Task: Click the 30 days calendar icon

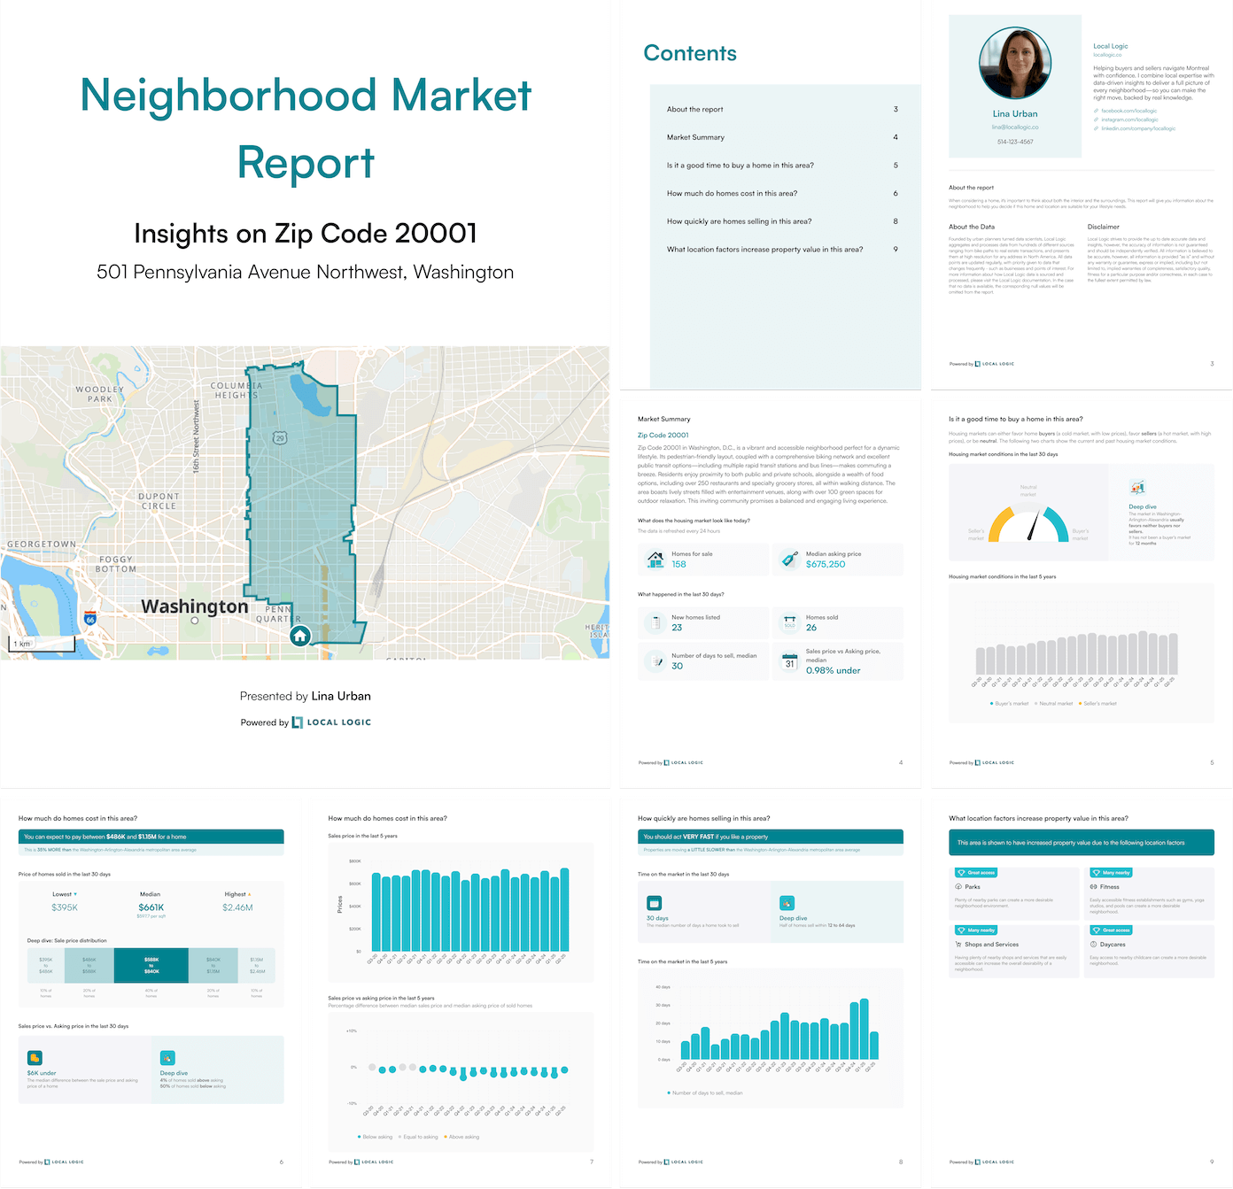Action: (654, 903)
